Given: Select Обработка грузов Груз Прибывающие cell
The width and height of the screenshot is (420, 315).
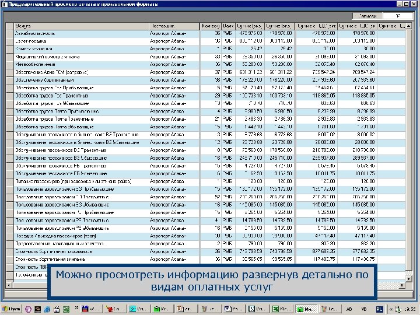Looking at the screenshot, I should pyautogui.click(x=81, y=88).
